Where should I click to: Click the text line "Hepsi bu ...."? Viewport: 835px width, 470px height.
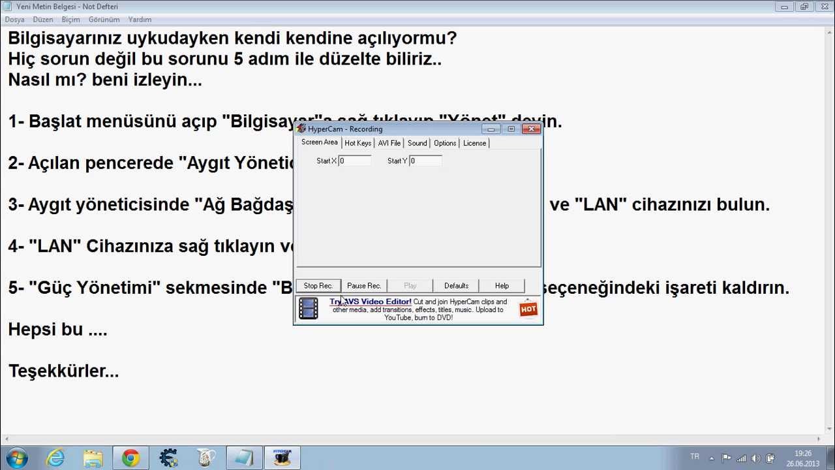coord(57,330)
